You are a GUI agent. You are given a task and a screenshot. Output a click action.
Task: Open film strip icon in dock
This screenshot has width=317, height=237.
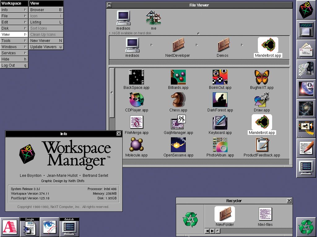(x=306, y=128)
